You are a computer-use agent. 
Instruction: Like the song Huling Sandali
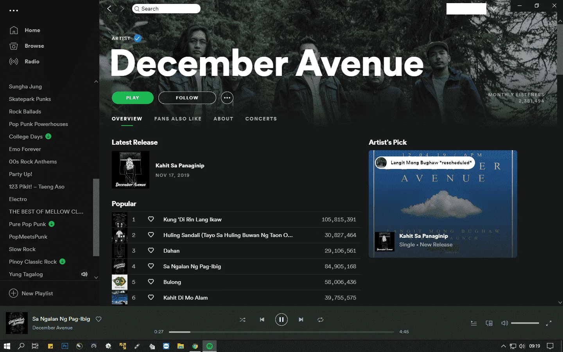[151, 235]
